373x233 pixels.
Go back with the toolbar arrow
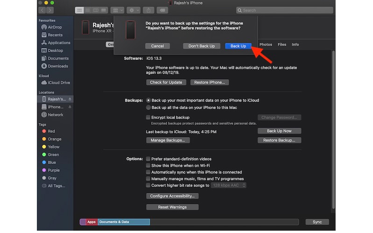coord(42,10)
